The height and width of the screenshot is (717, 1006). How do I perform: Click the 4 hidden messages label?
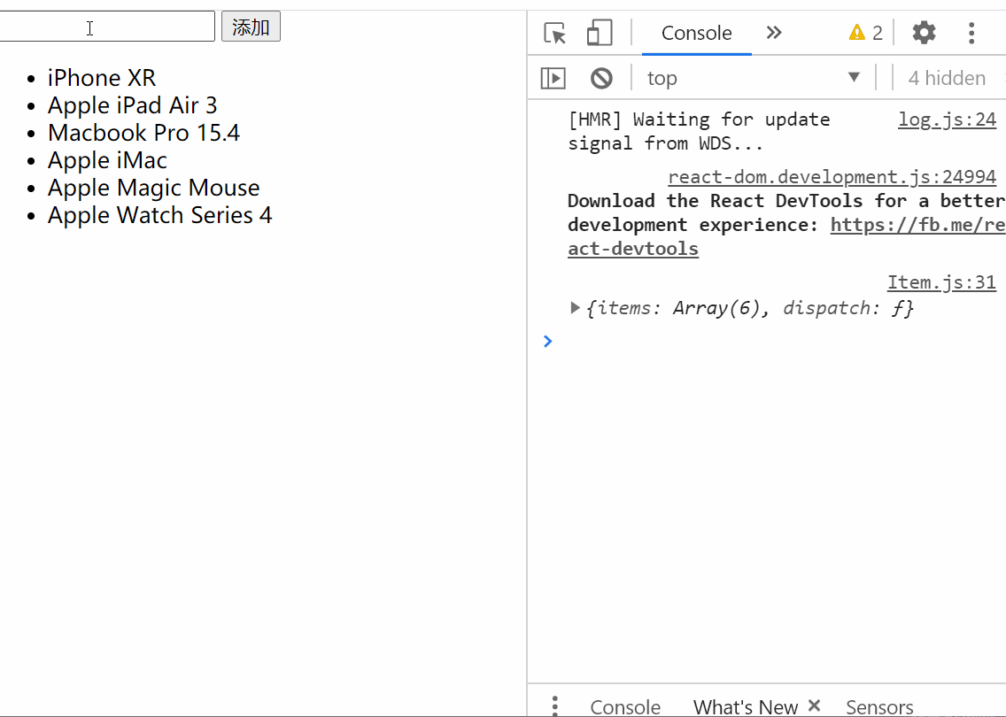tap(947, 78)
